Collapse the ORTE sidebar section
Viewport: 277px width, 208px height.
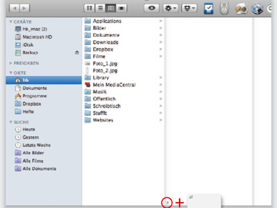click(x=11, y=73)
